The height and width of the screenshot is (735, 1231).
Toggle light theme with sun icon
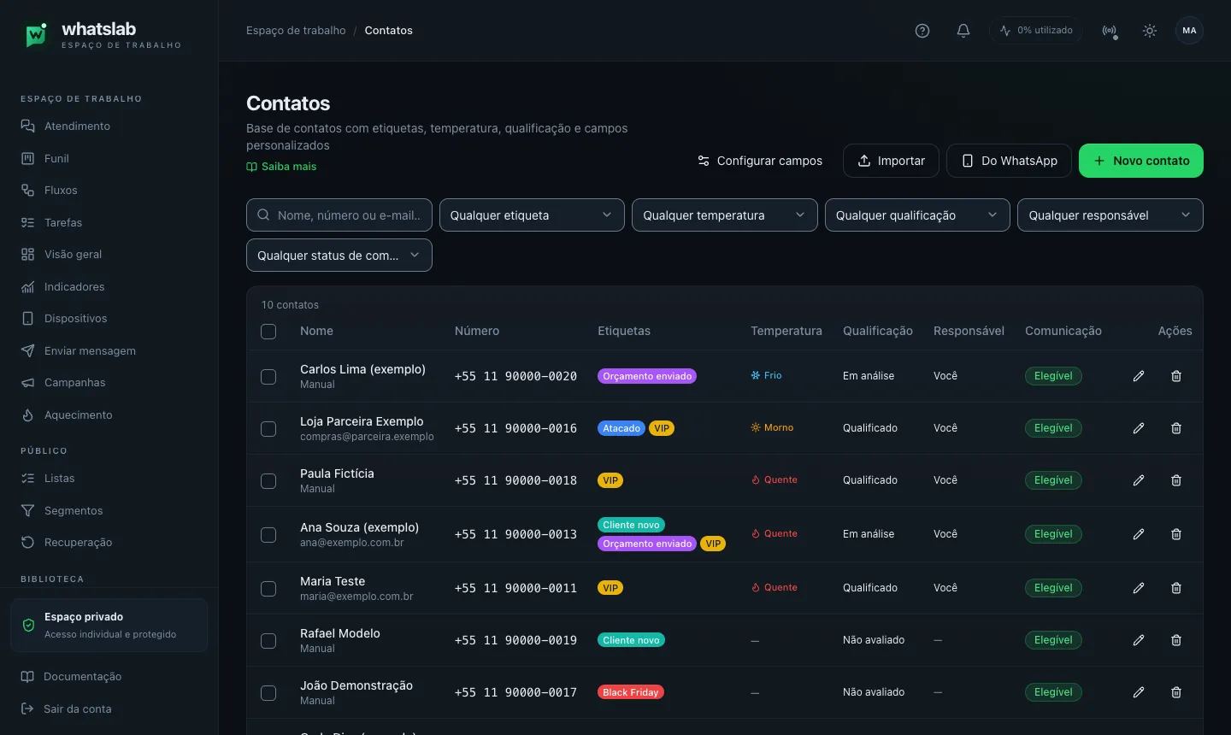point(1150,31)
